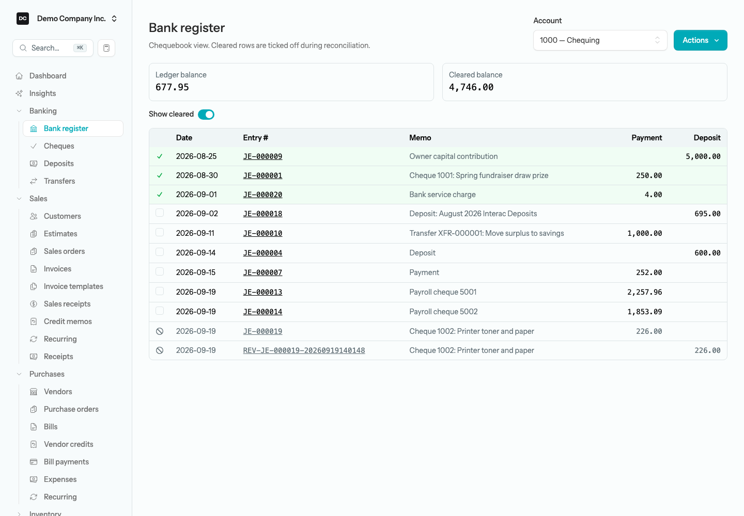Tick the checkbox for JE-000004 deposit row
This screenshot has width=744, height=516.
click(160, 252)
